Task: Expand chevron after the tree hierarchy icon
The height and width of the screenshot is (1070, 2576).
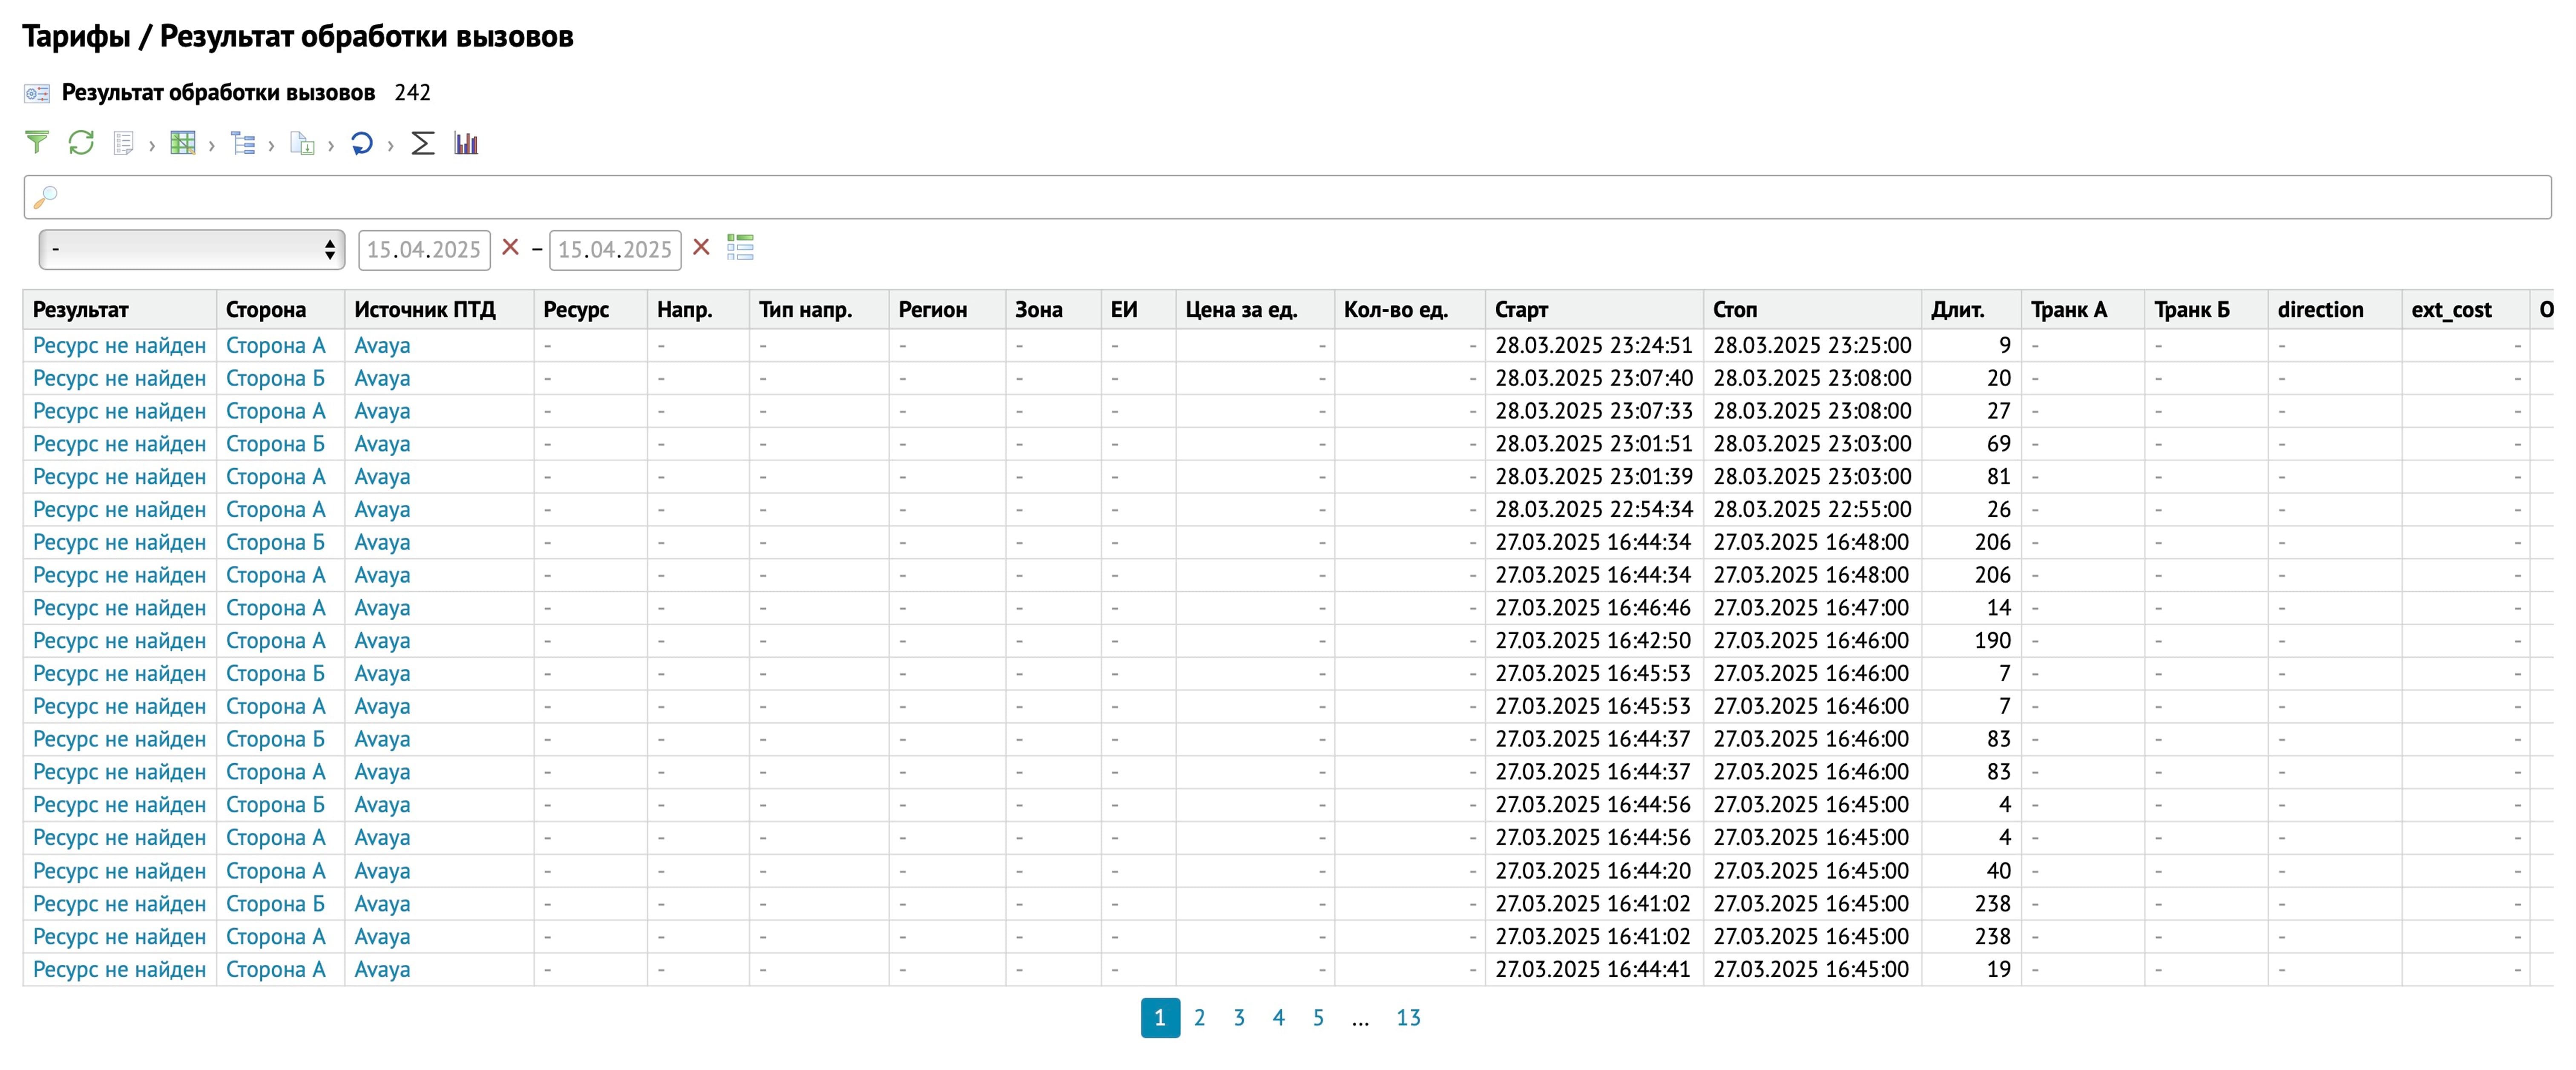Action: [x=271, y=146]
